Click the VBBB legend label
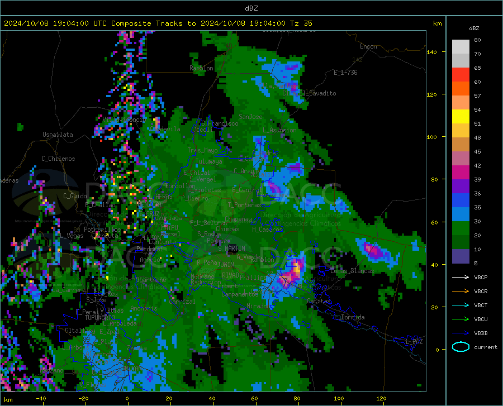Viewport: 503px width, 406px height. point(481,333)
